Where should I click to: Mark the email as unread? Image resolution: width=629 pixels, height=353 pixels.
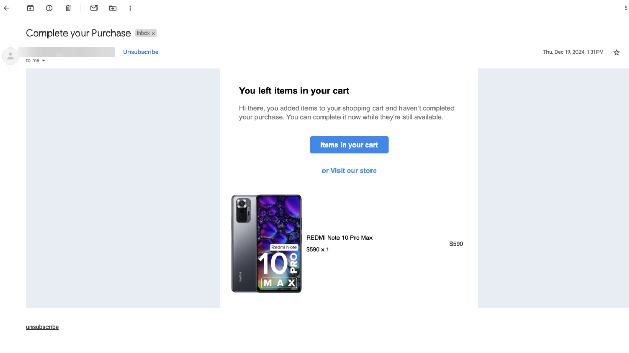[x=94, y=8]
